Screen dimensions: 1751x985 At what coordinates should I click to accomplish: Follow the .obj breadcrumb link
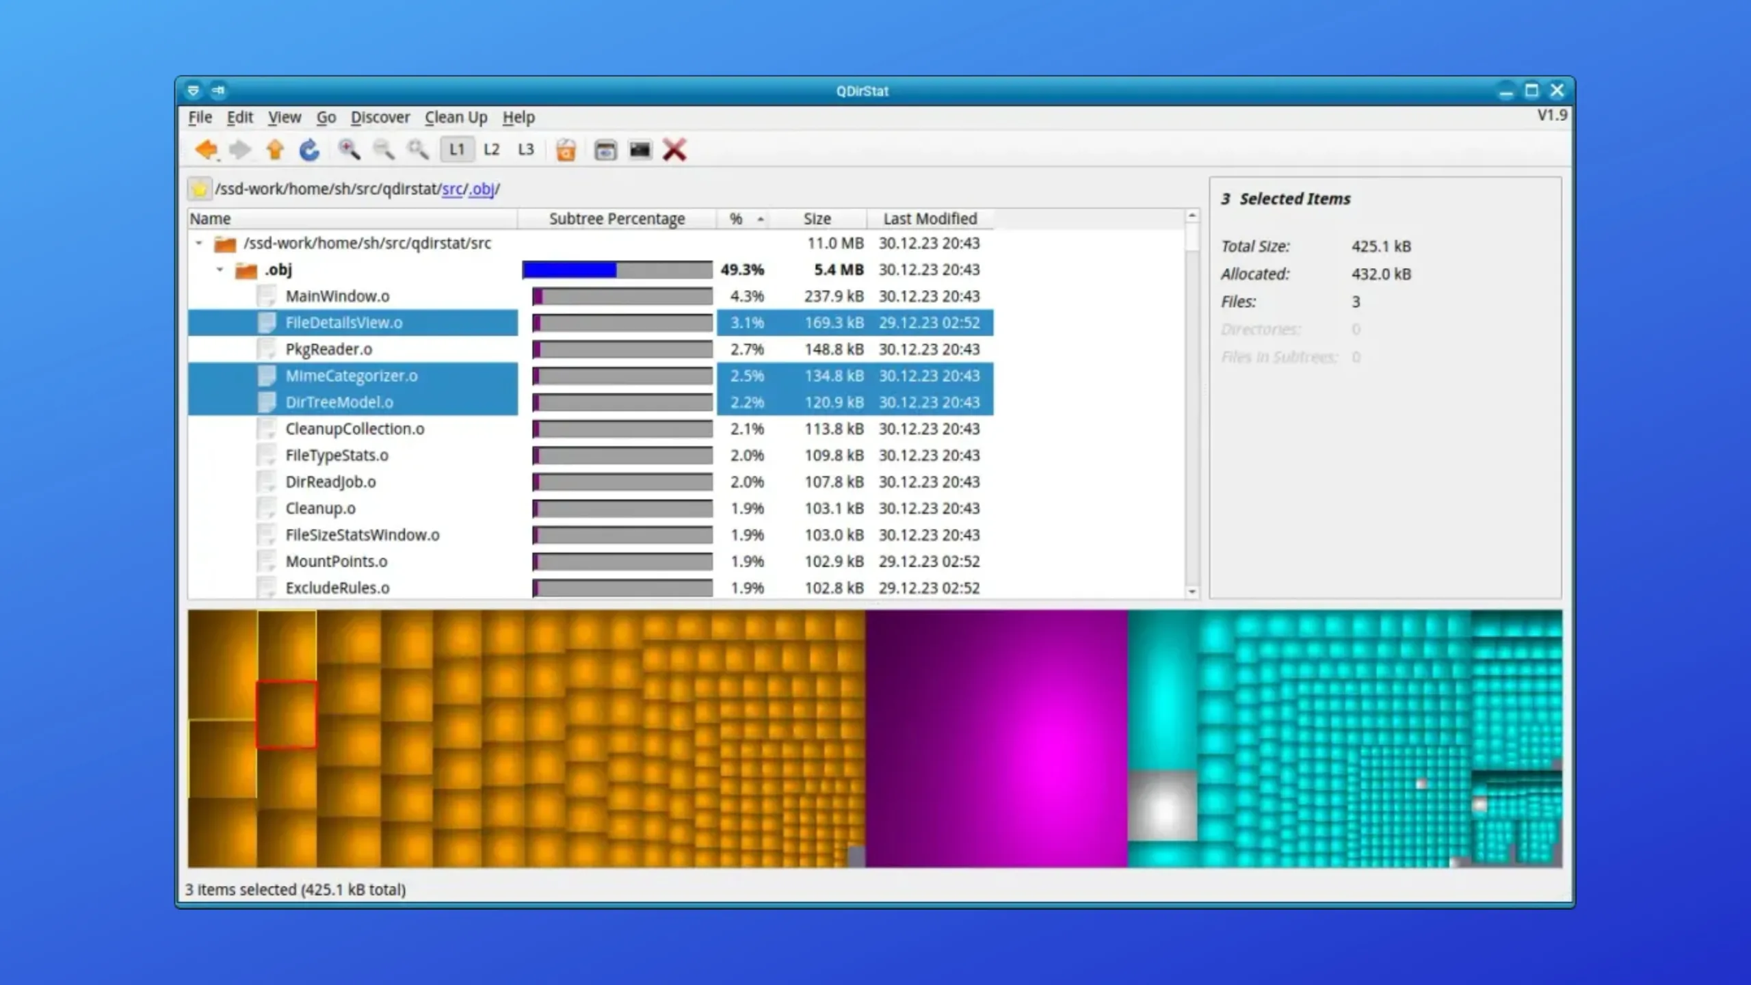tap(482, 189)
